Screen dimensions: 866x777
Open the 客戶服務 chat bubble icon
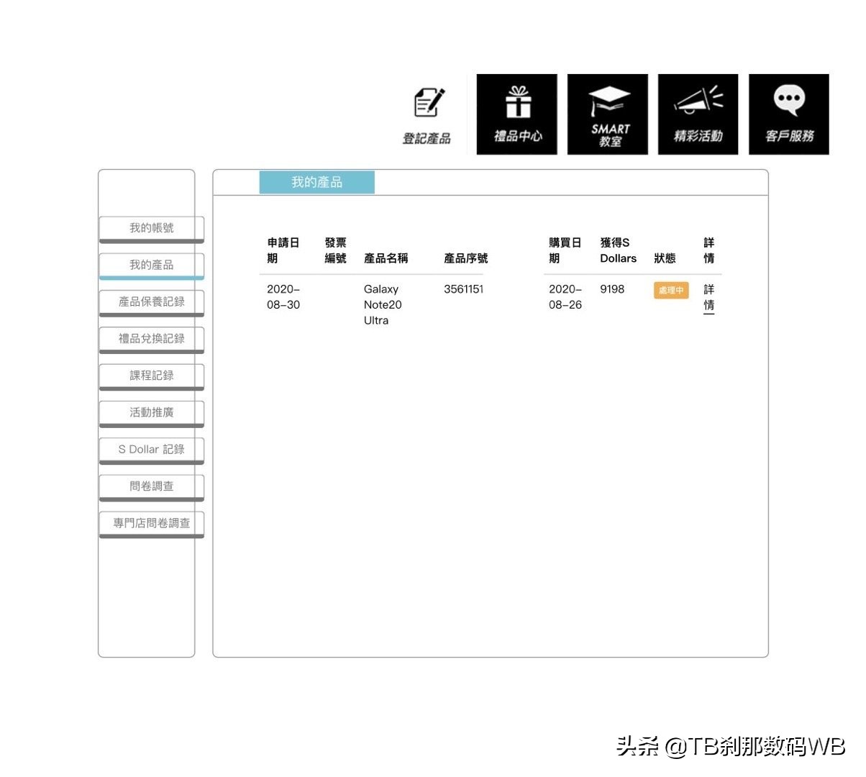point(788,114)
